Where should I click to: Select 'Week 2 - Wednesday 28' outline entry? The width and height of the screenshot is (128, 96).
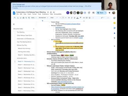tap(27, 87)
